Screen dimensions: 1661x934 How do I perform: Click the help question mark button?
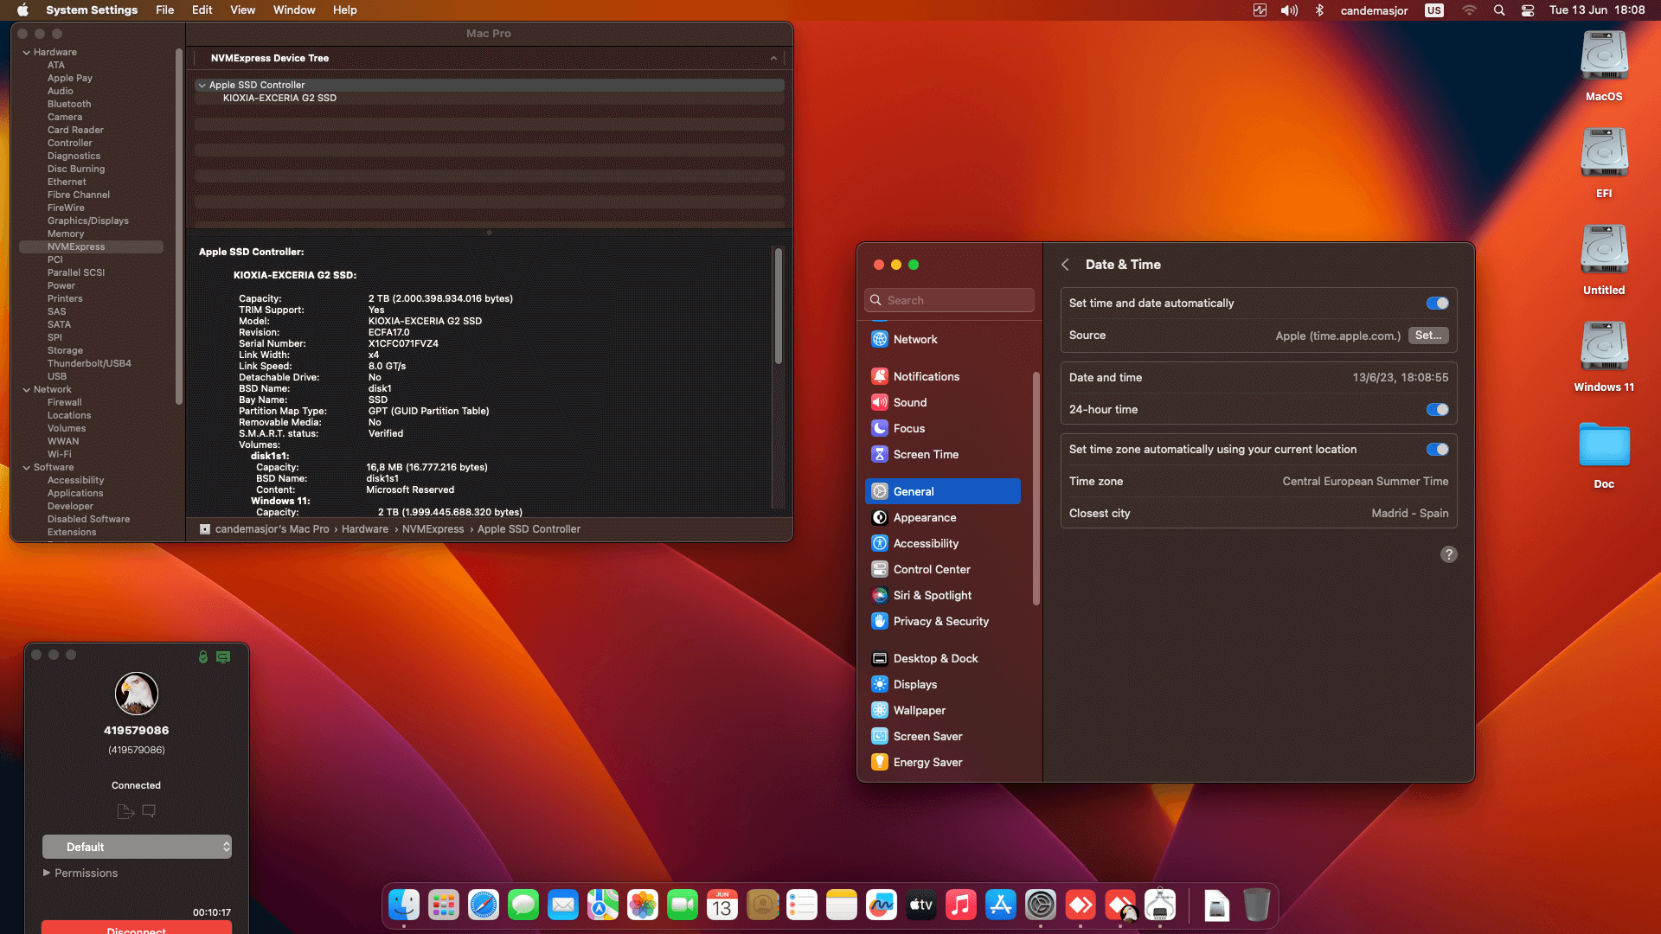pyautogui.click(x=1448, y=554)
